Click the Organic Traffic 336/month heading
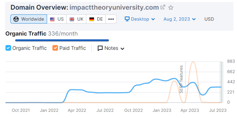The width and height of the screenshot is (237, 118). tap(42, 34)
